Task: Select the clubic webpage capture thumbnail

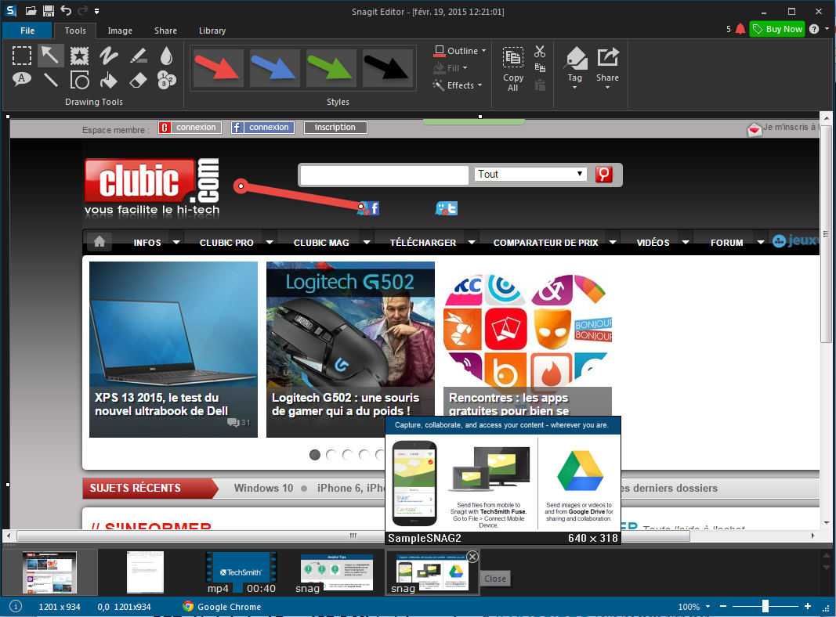Action: pos(49,572)
